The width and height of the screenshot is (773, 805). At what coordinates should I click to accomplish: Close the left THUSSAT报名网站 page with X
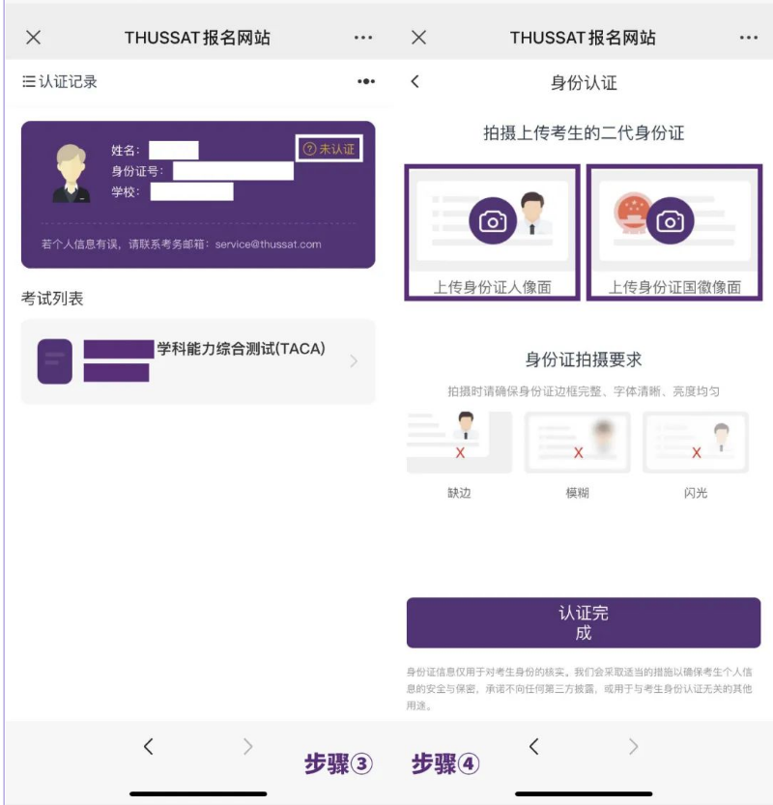(34, 38)
